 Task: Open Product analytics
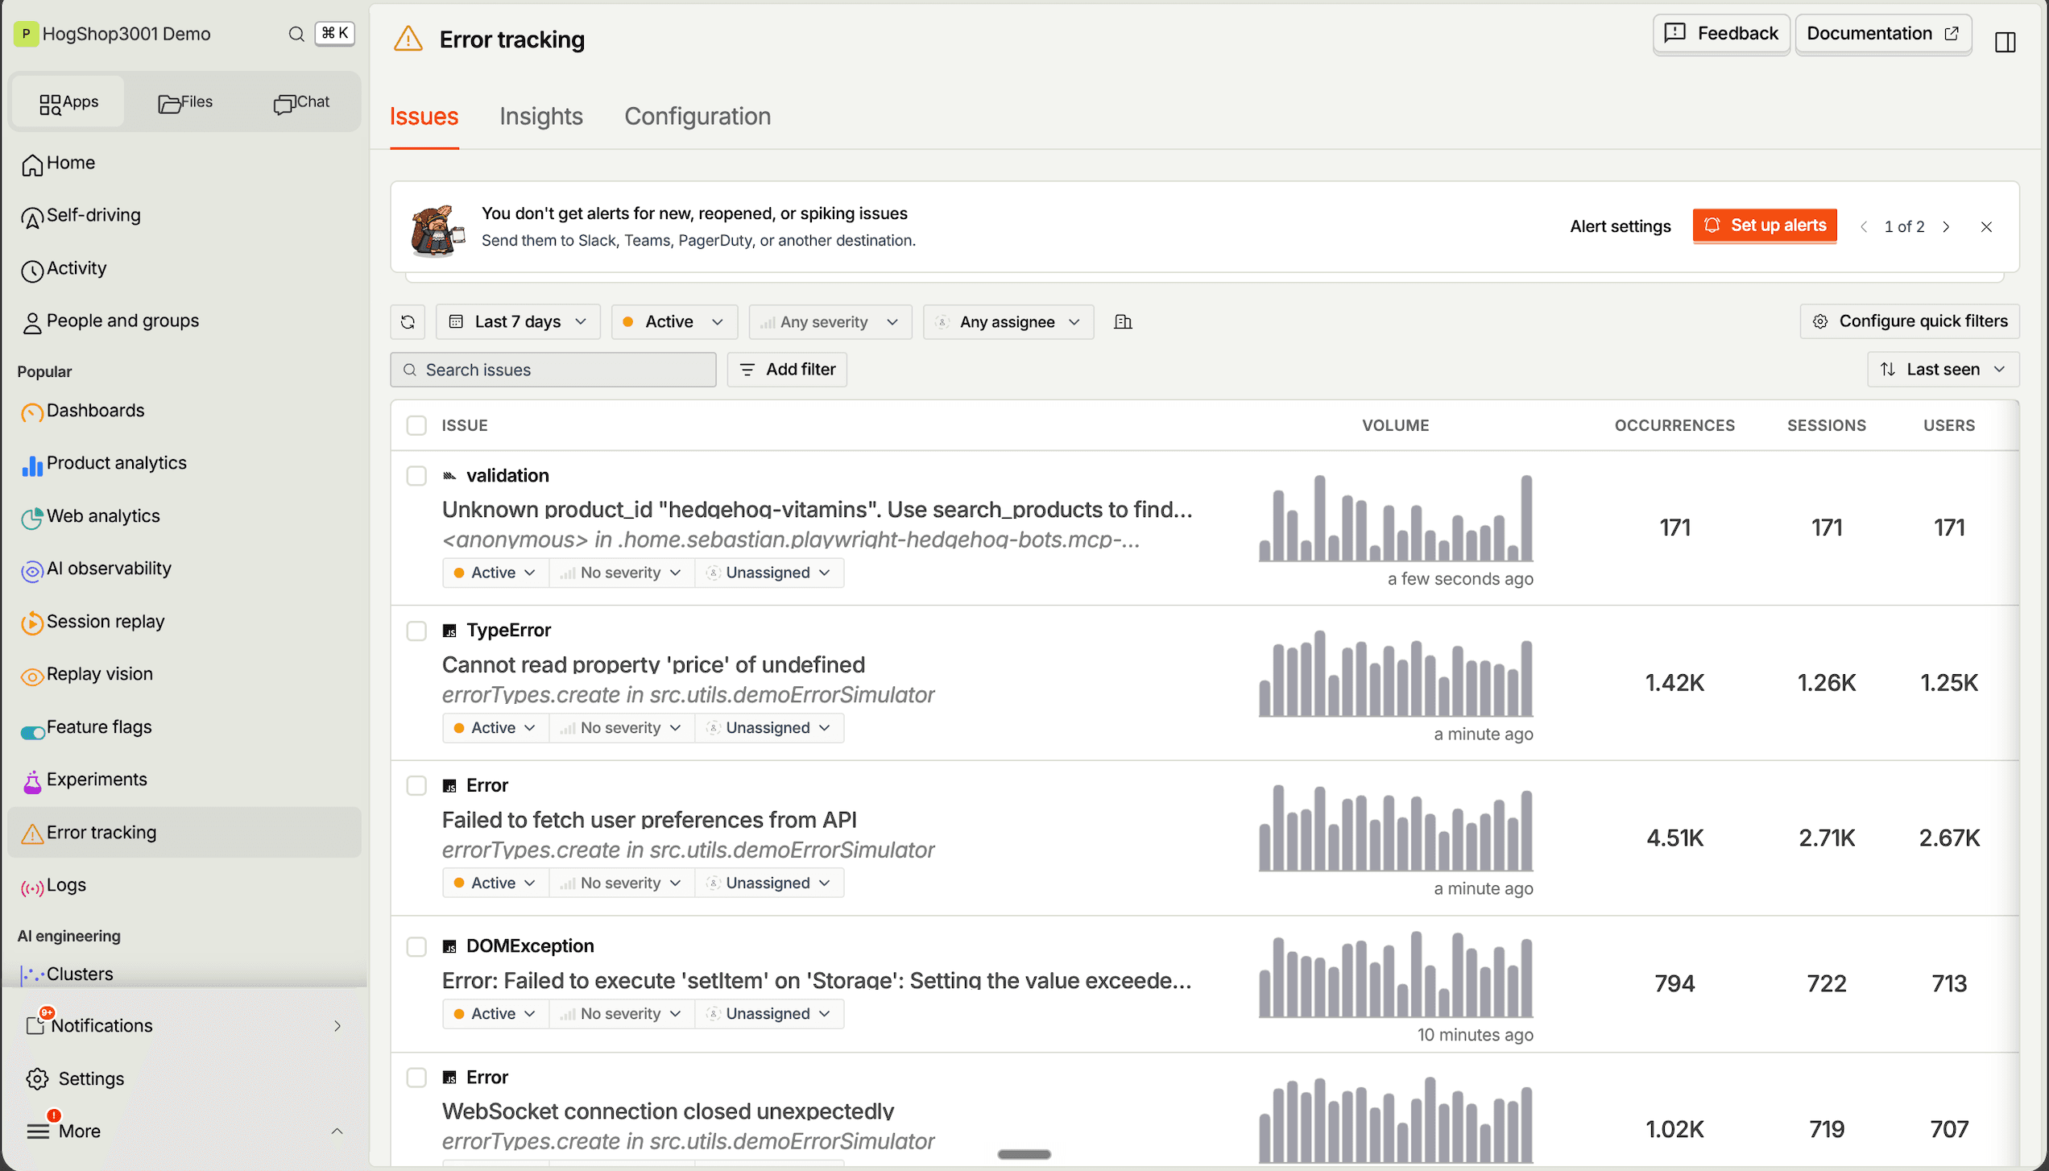[x=184, y=464]
